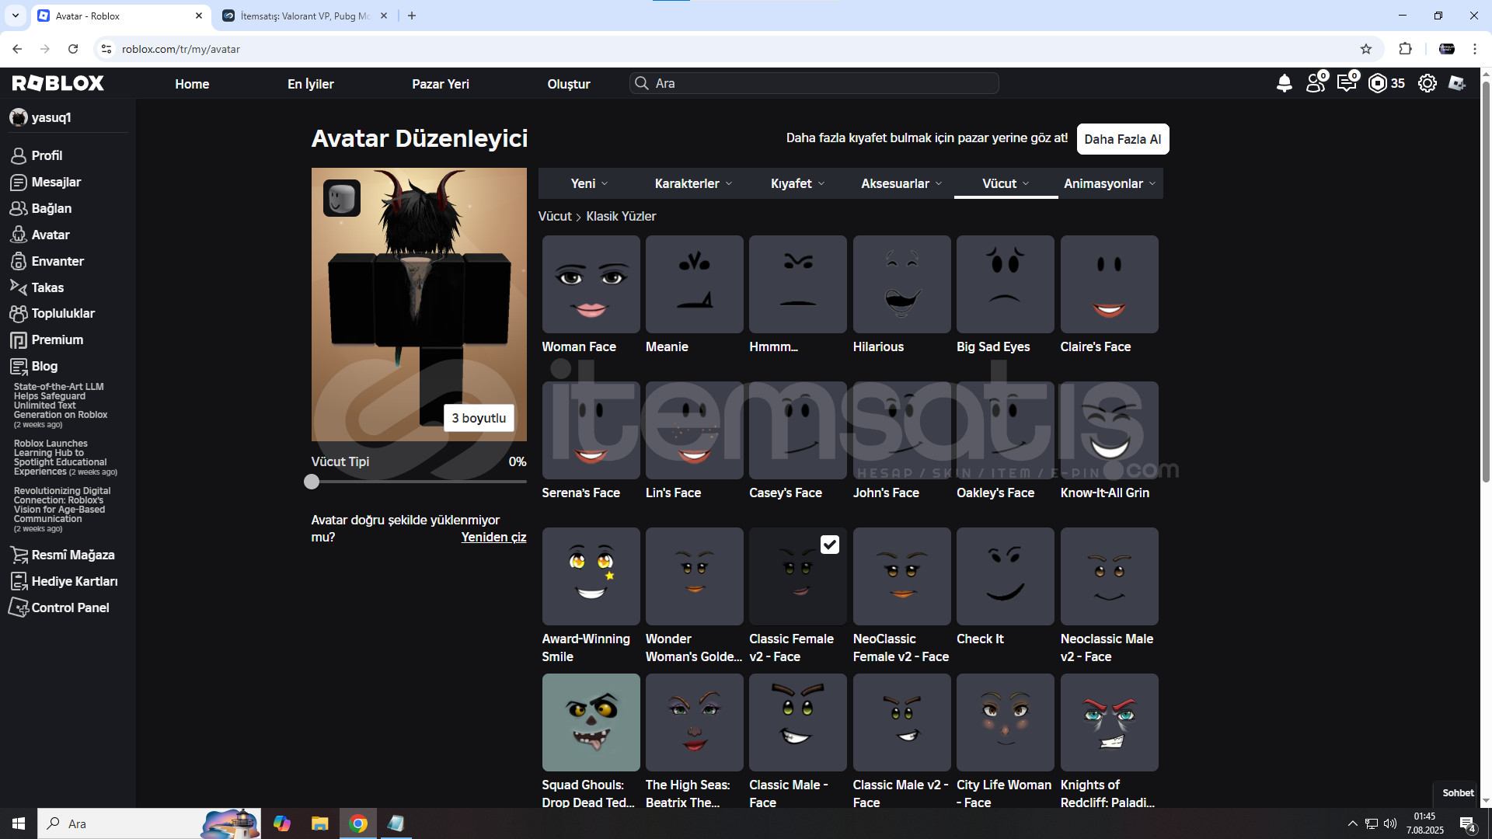Expand the Kıyafet dropdown

tap(797, 183)
